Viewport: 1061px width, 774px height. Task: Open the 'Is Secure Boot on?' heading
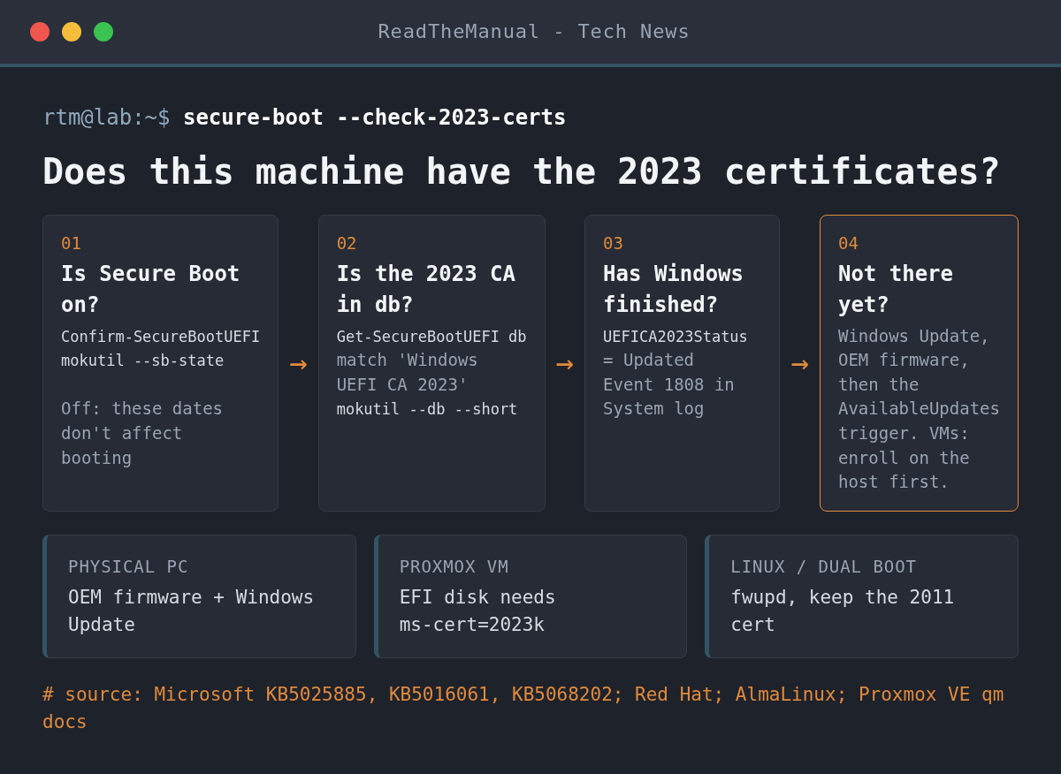tap(150, 289)
